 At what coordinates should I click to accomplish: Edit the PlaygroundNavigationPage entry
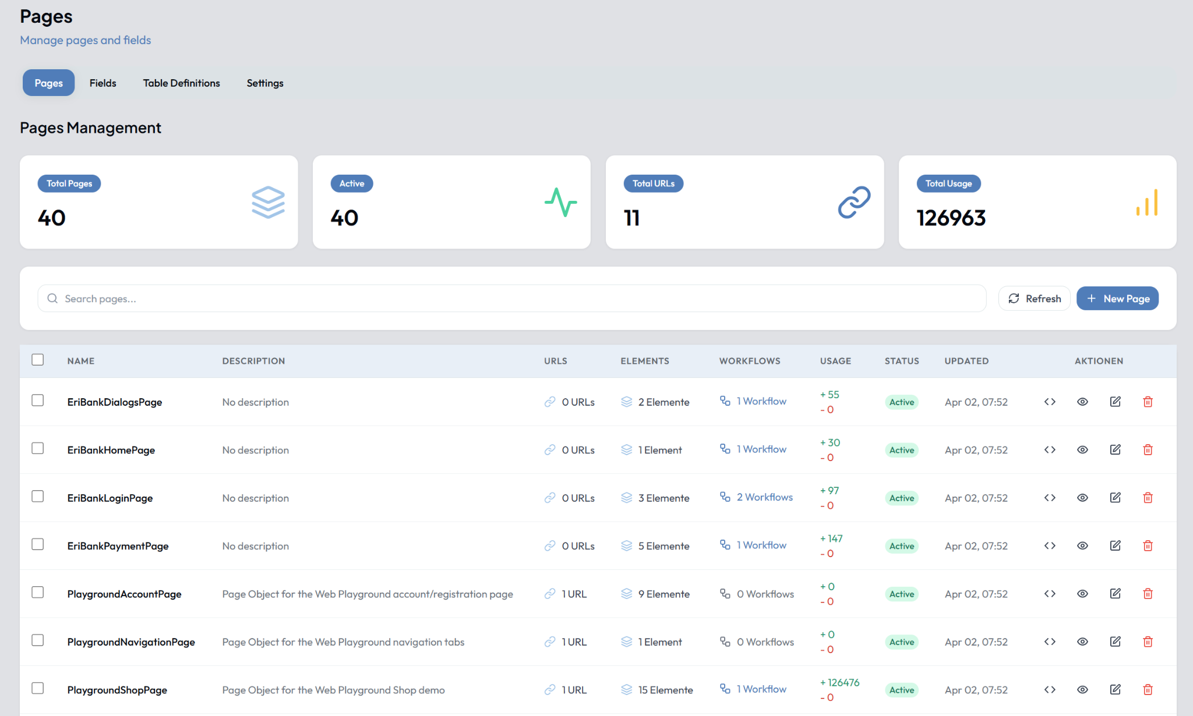1115,641
